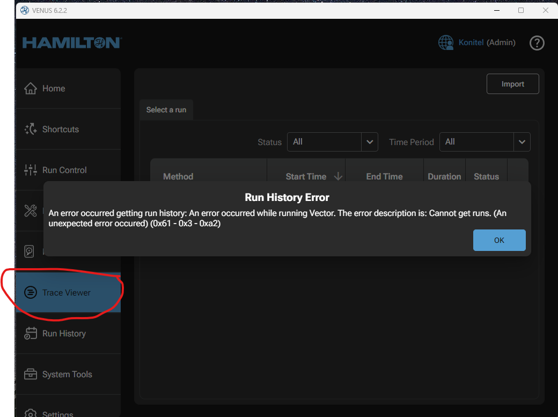Dismiss the error with the OK button

pyautogui.click(x=500, y=240)
